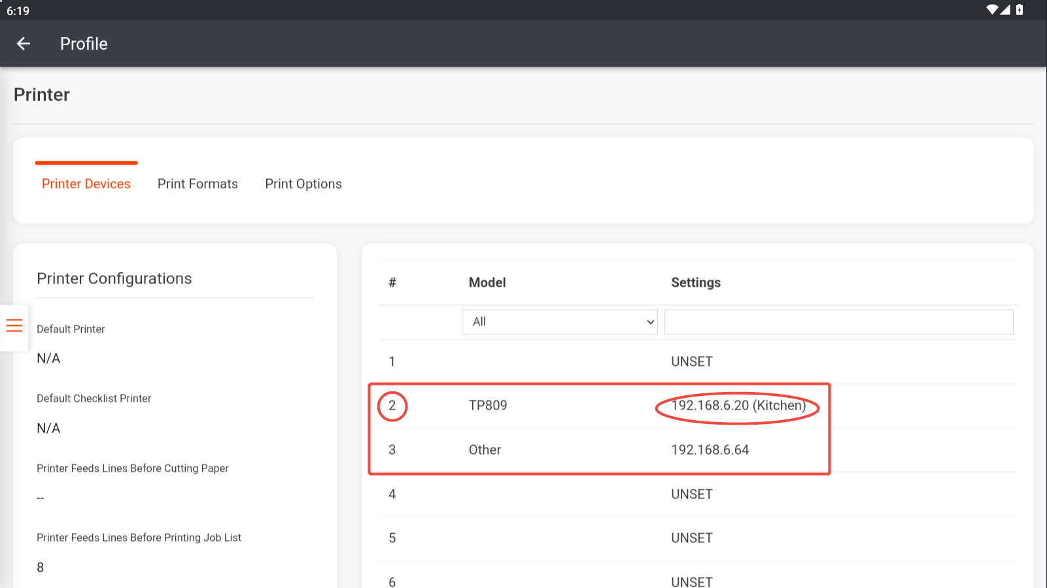Click the Settings filter text field
This screenshot has height=588, width=1047.
click(838, 322)
